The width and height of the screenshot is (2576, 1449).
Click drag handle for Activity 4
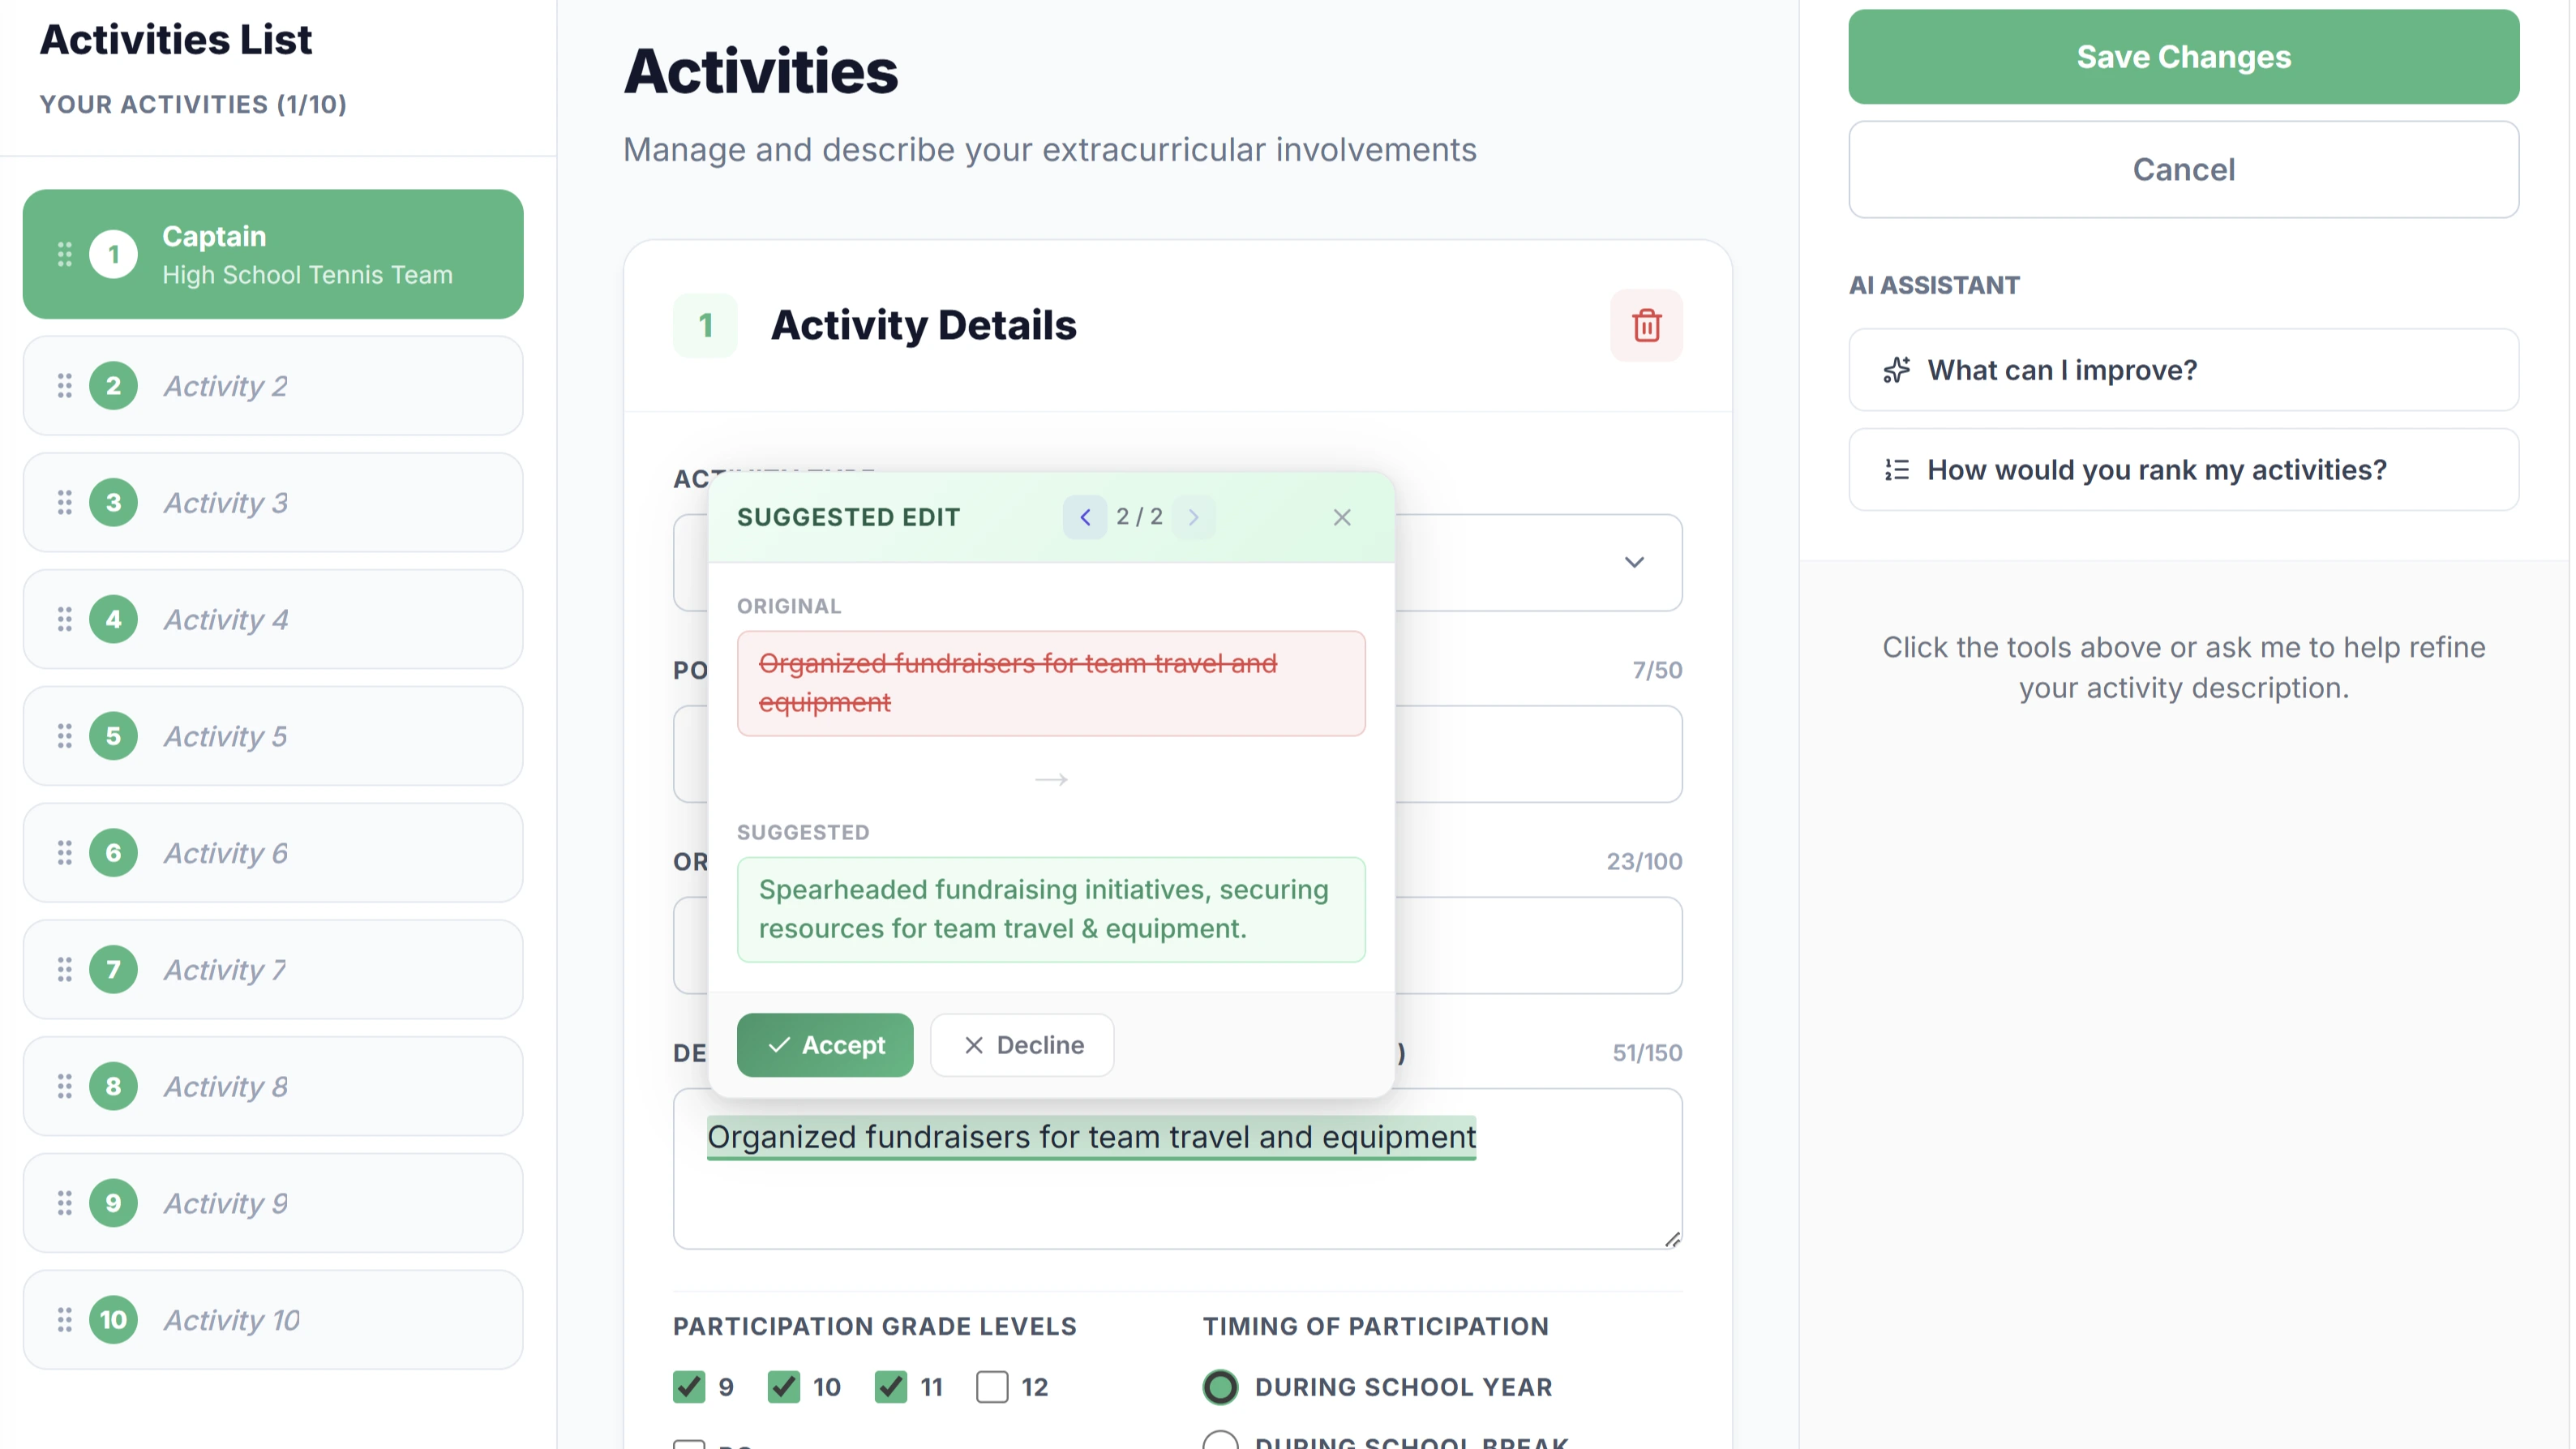coord(65,619)
